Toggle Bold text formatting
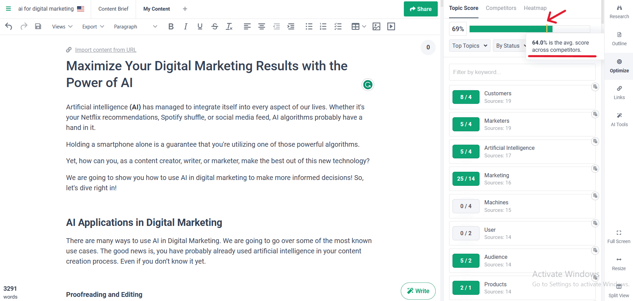The width and height of the screenshot is (633, 301). click(x=171, y=26)
